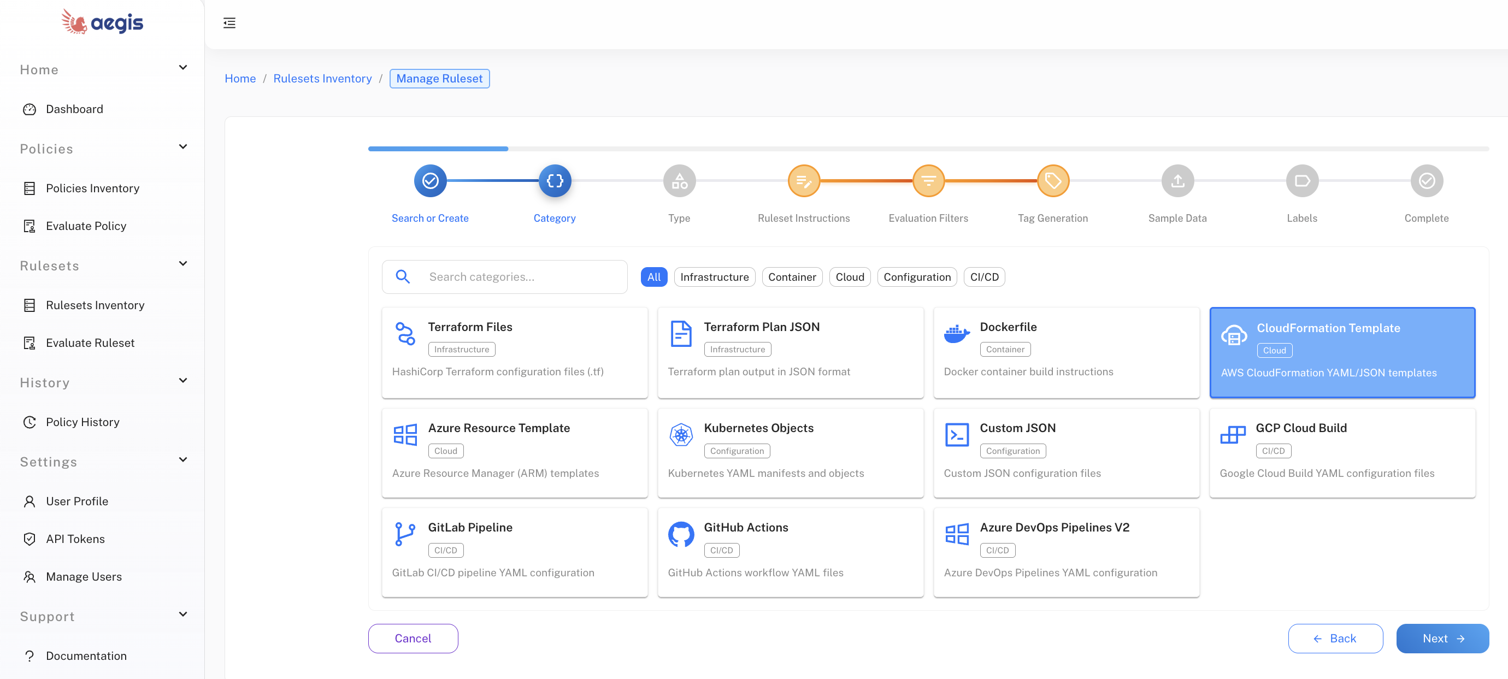Viewport: 1508px width, 679px height.
Task: Select the Terraform Plan JSON document icon
Action: point(681,334)
